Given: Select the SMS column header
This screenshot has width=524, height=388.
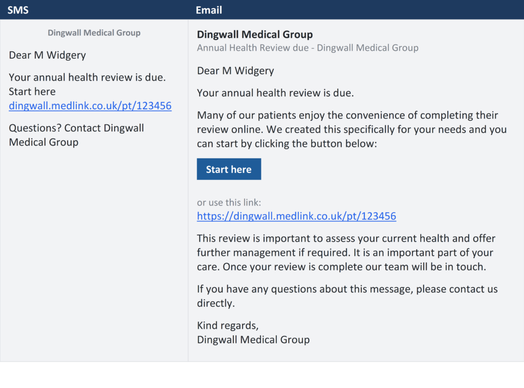Looking at the screenshot, I should click(18, 10).
